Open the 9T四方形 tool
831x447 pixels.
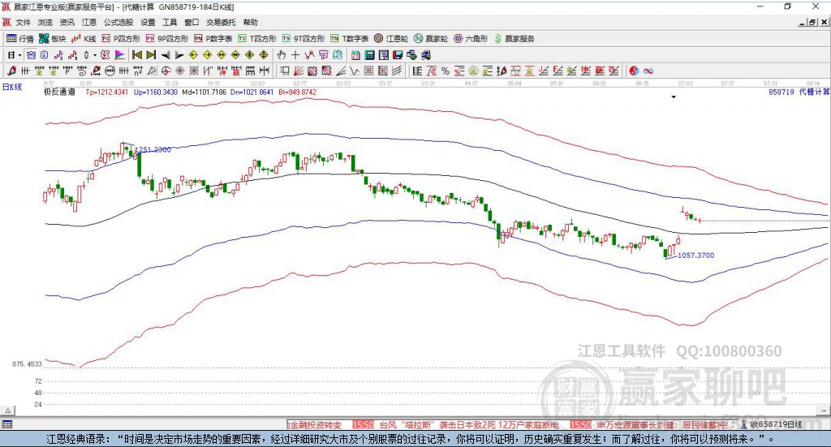(x=304, y=39)
